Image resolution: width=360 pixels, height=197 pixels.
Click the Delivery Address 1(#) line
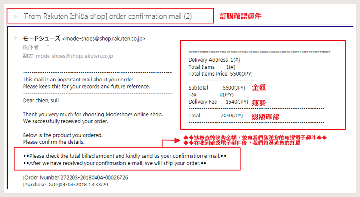click(x=214, y=60)
